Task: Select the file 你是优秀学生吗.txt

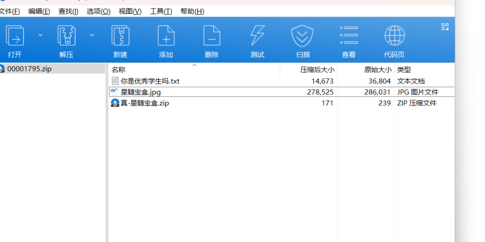Action: pos(150,81)
